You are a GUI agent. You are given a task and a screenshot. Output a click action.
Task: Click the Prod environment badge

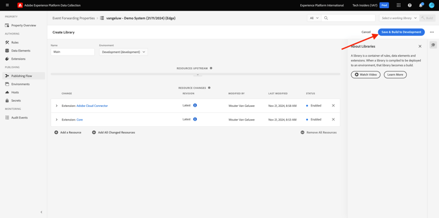point(384,5)
